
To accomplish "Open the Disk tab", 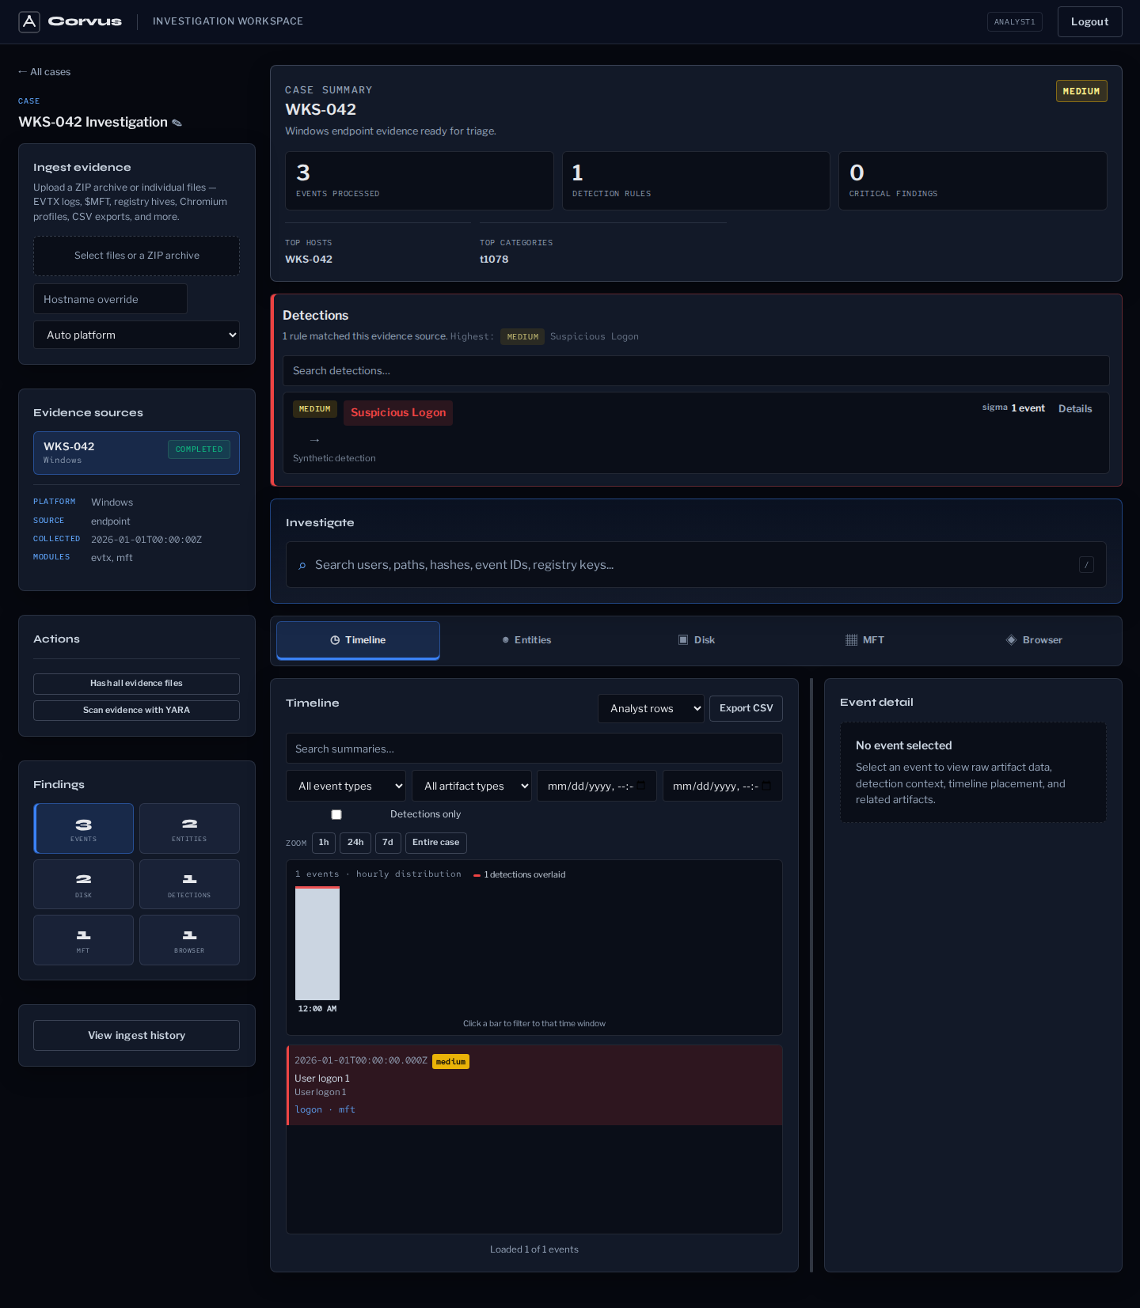I will pyautogui.click(x=697, y=640).
